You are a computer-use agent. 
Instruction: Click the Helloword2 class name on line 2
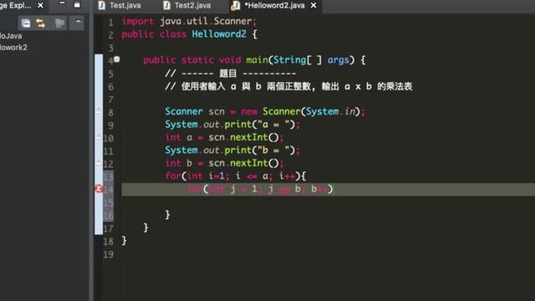pos(219,34)
